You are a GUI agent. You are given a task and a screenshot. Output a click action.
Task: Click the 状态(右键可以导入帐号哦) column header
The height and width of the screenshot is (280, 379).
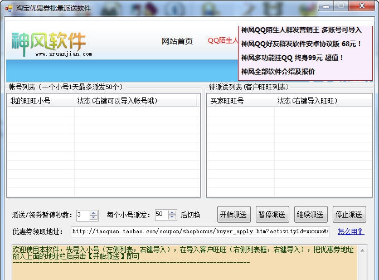click(x=135, y=101)
